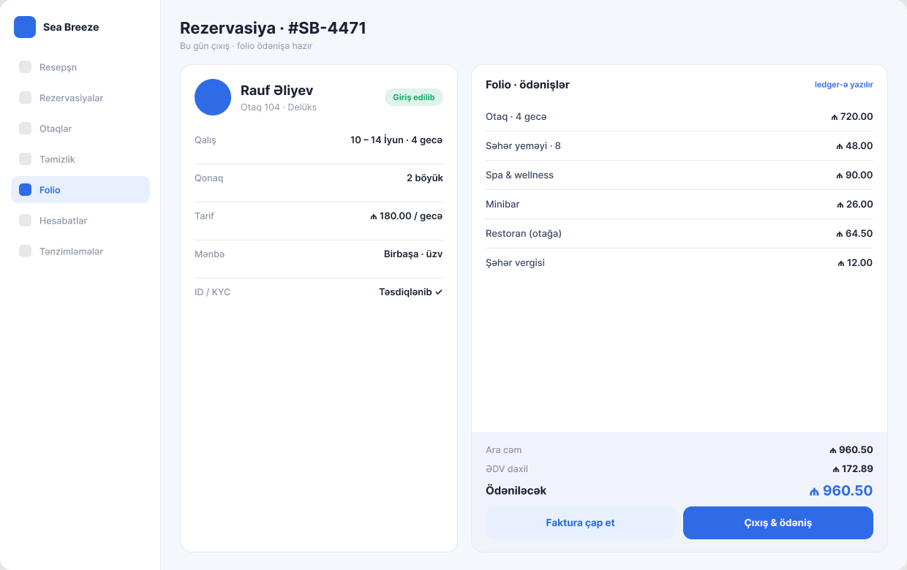
Task: Click the Otaq · 4 gecə folio row
Action: (x=680, y=117)
